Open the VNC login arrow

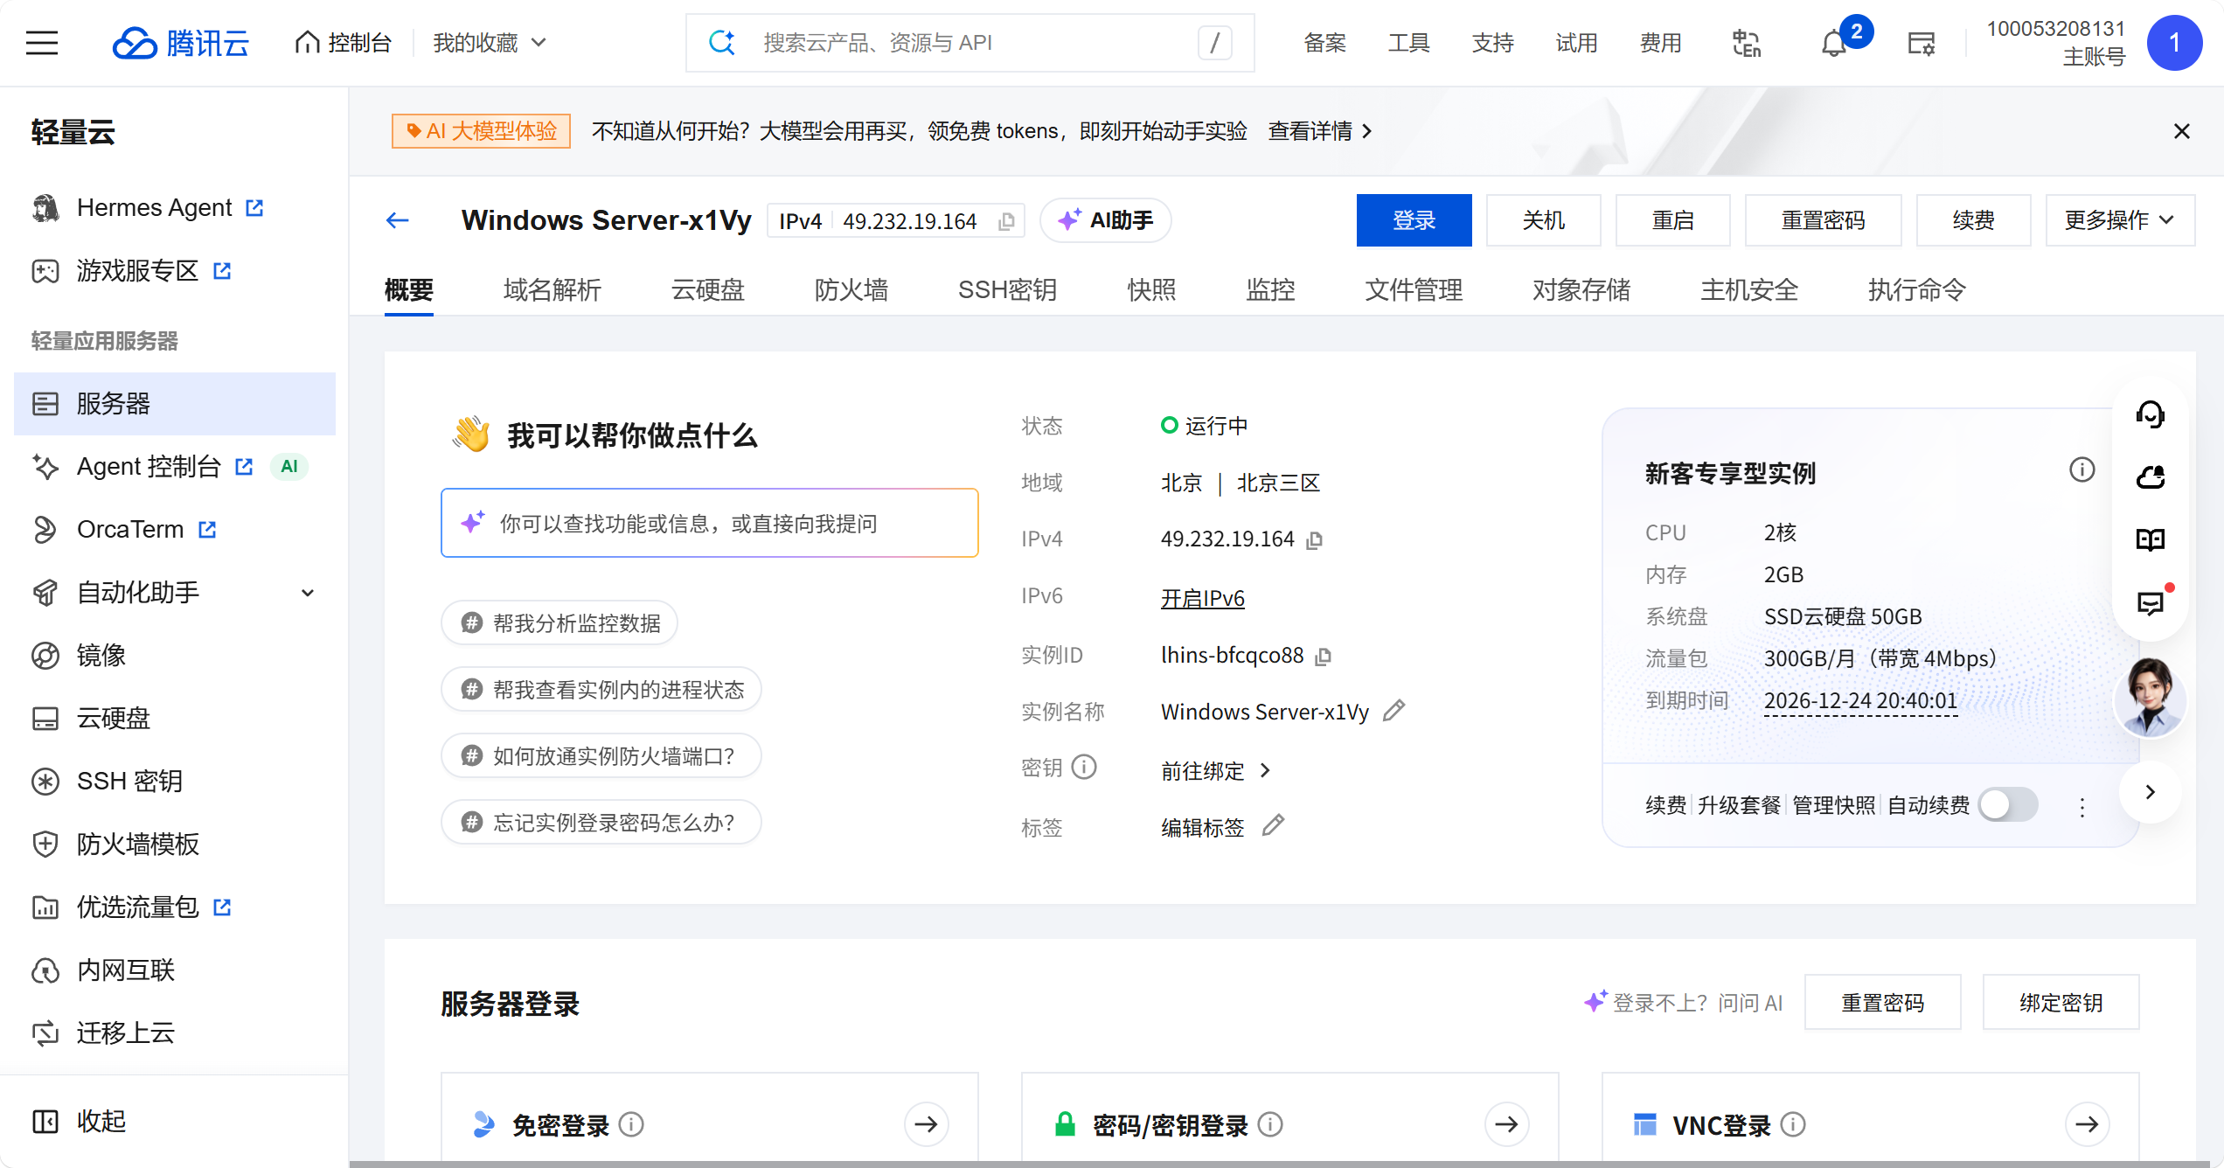pos(2087,1124)
